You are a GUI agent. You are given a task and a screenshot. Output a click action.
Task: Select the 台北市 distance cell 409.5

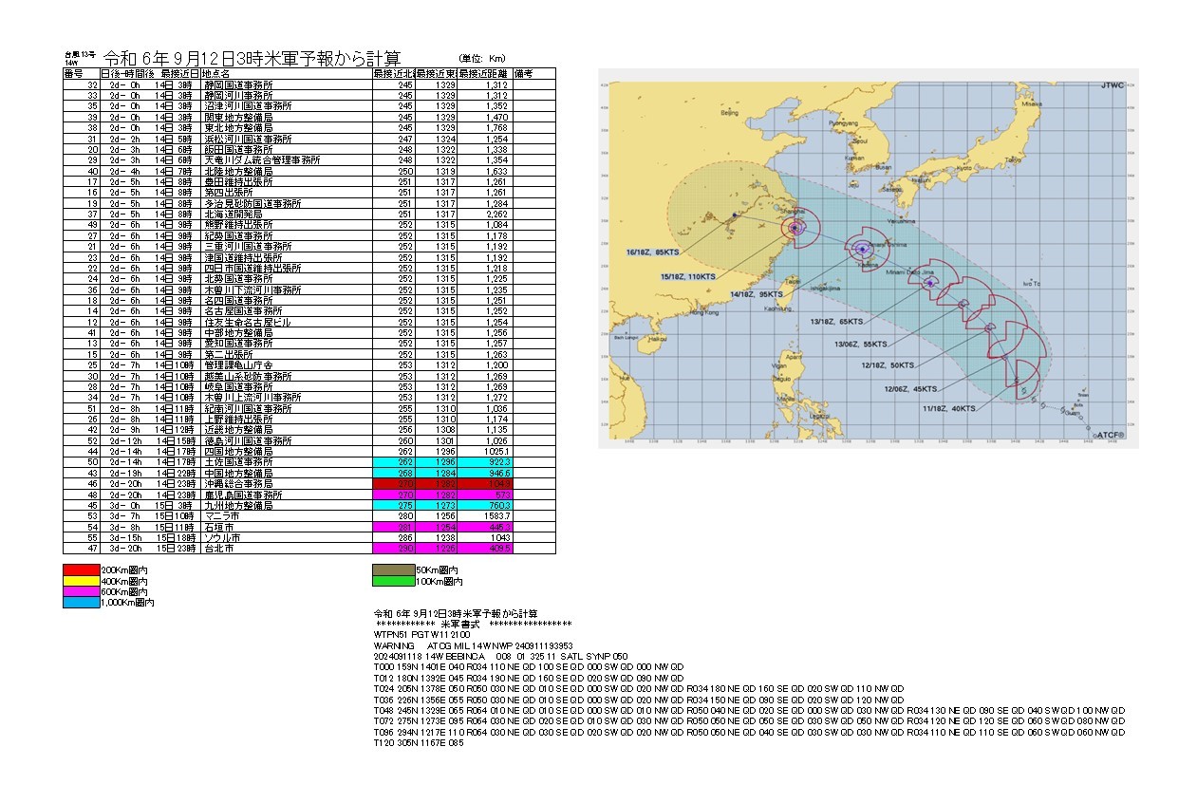[484, 549]
